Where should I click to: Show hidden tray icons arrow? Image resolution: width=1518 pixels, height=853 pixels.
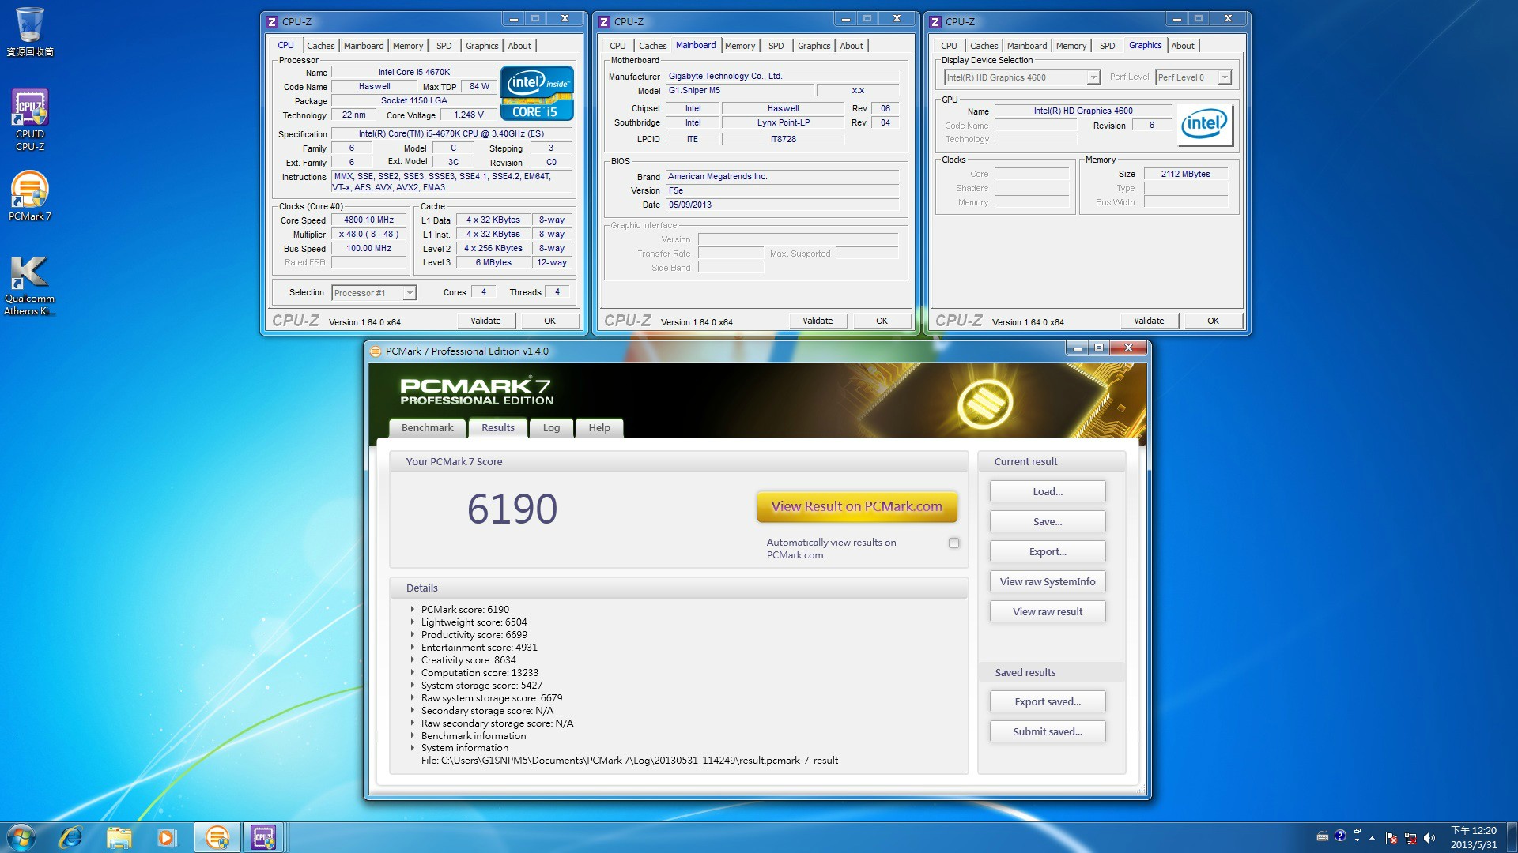1373,838
